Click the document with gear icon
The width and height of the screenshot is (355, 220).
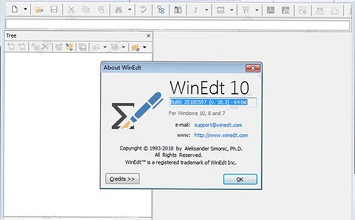(x=303, y=10)
